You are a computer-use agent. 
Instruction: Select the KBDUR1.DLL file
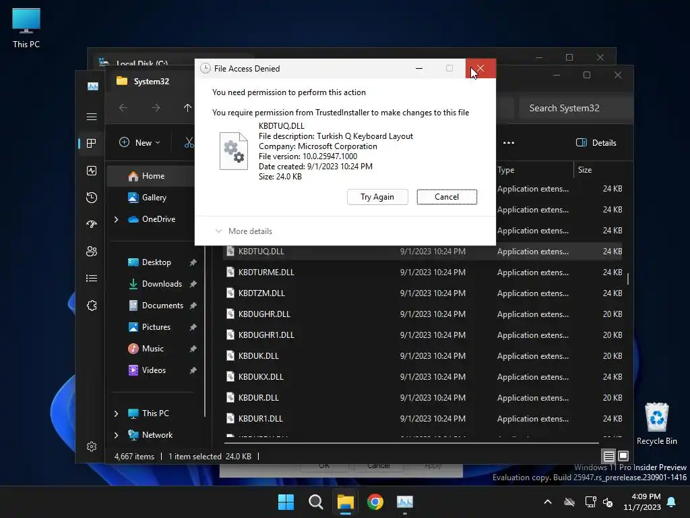(x=422, y=419)
